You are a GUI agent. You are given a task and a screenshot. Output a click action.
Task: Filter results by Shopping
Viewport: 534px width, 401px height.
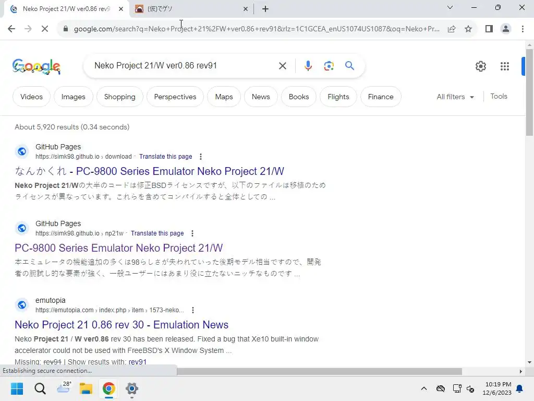tap(119, 97)
